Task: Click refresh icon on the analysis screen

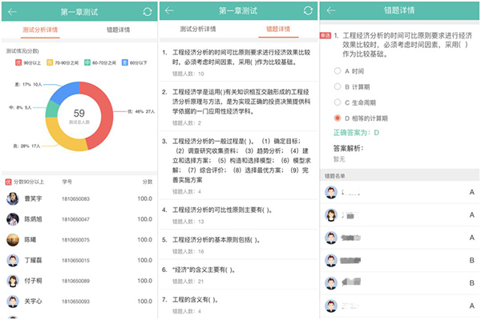Action: [x=147, y=11]
